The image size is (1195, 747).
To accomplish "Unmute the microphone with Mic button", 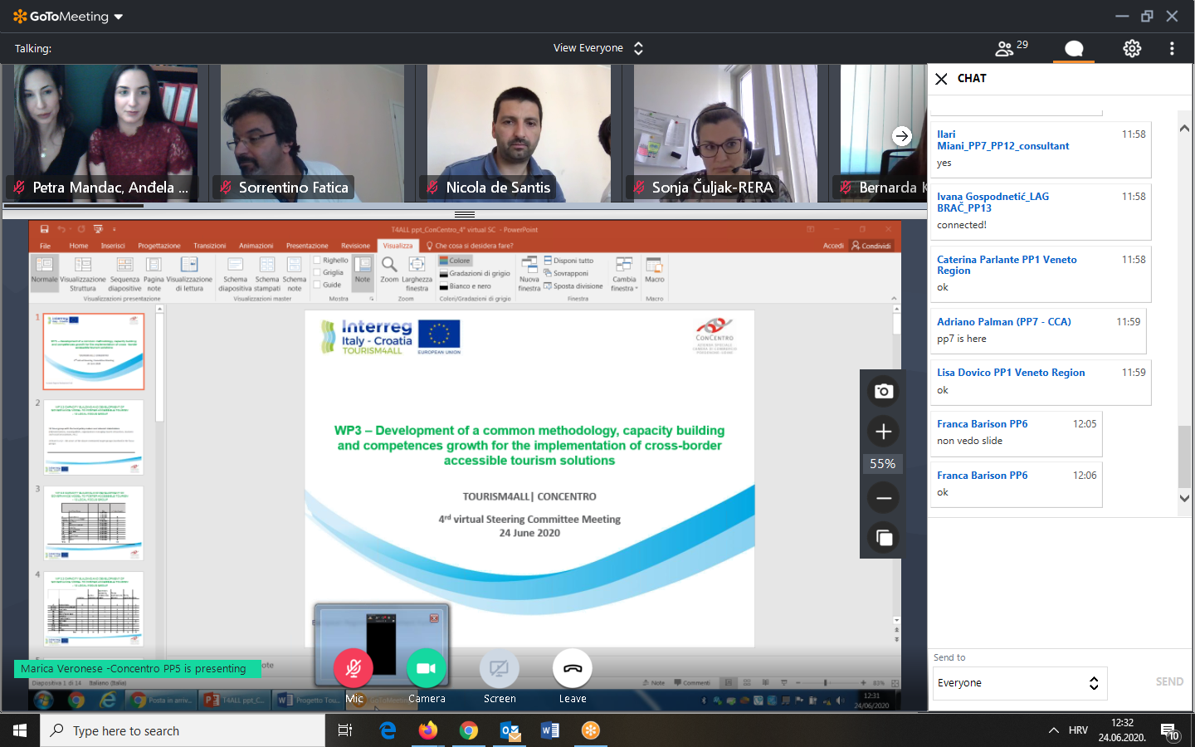I will [x=354, y=669].
